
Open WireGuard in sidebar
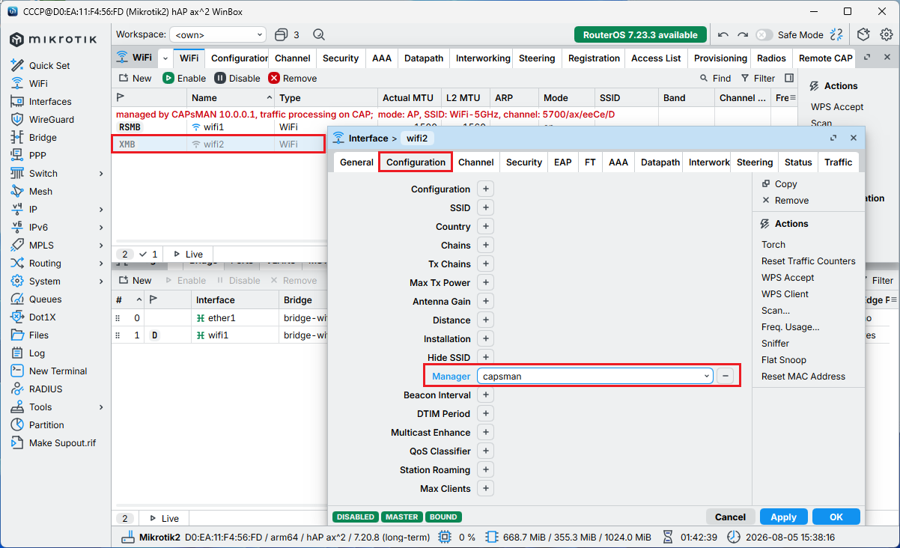tap(51, 119)
